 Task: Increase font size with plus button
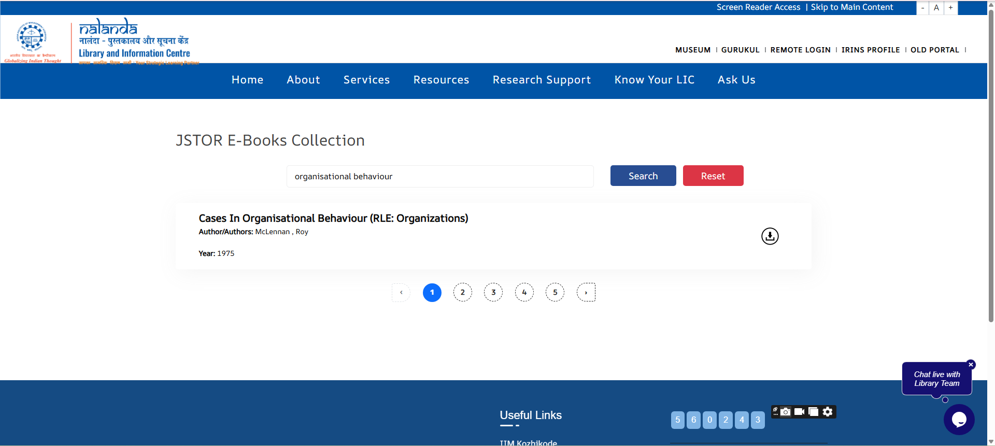click(950, 8)
